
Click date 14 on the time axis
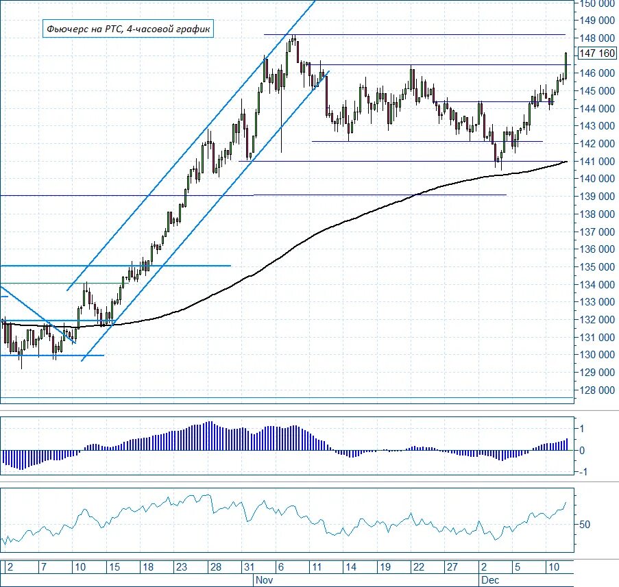(x=351, y=567)
